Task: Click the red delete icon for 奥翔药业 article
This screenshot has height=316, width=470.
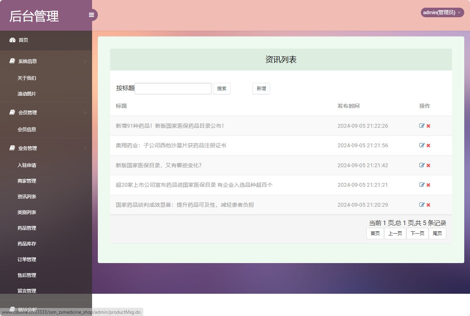Action: pyautogui.click(x=428, y=145)
